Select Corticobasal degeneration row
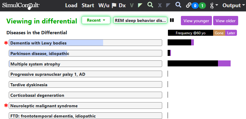Viewport: 246px width, 119px height. pyautogui.click(x=85, y=95)
